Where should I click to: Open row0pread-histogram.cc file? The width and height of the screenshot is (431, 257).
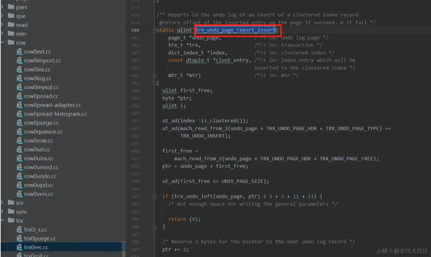55,114
